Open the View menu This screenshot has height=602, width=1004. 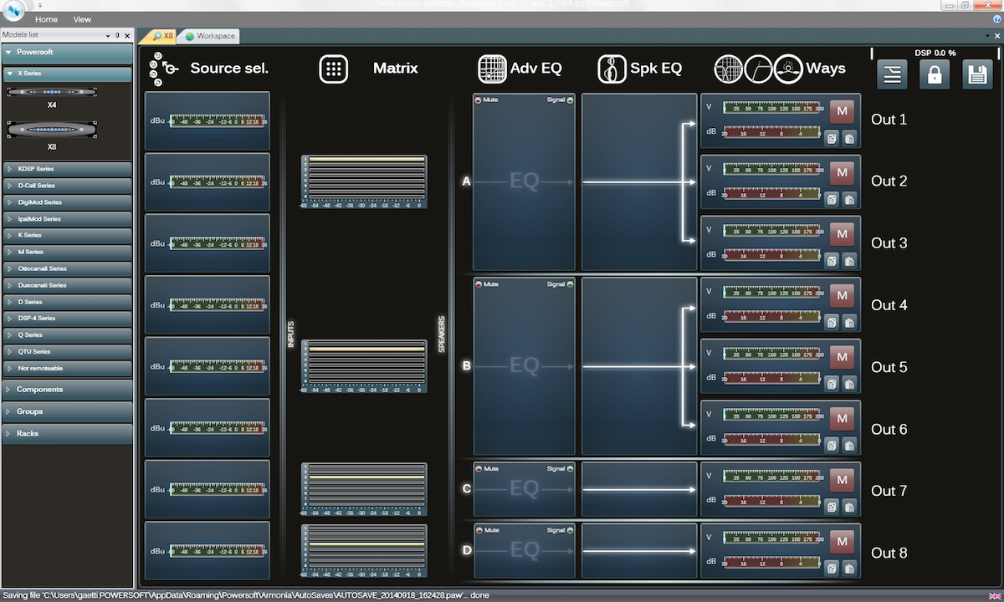coord(81,18)
